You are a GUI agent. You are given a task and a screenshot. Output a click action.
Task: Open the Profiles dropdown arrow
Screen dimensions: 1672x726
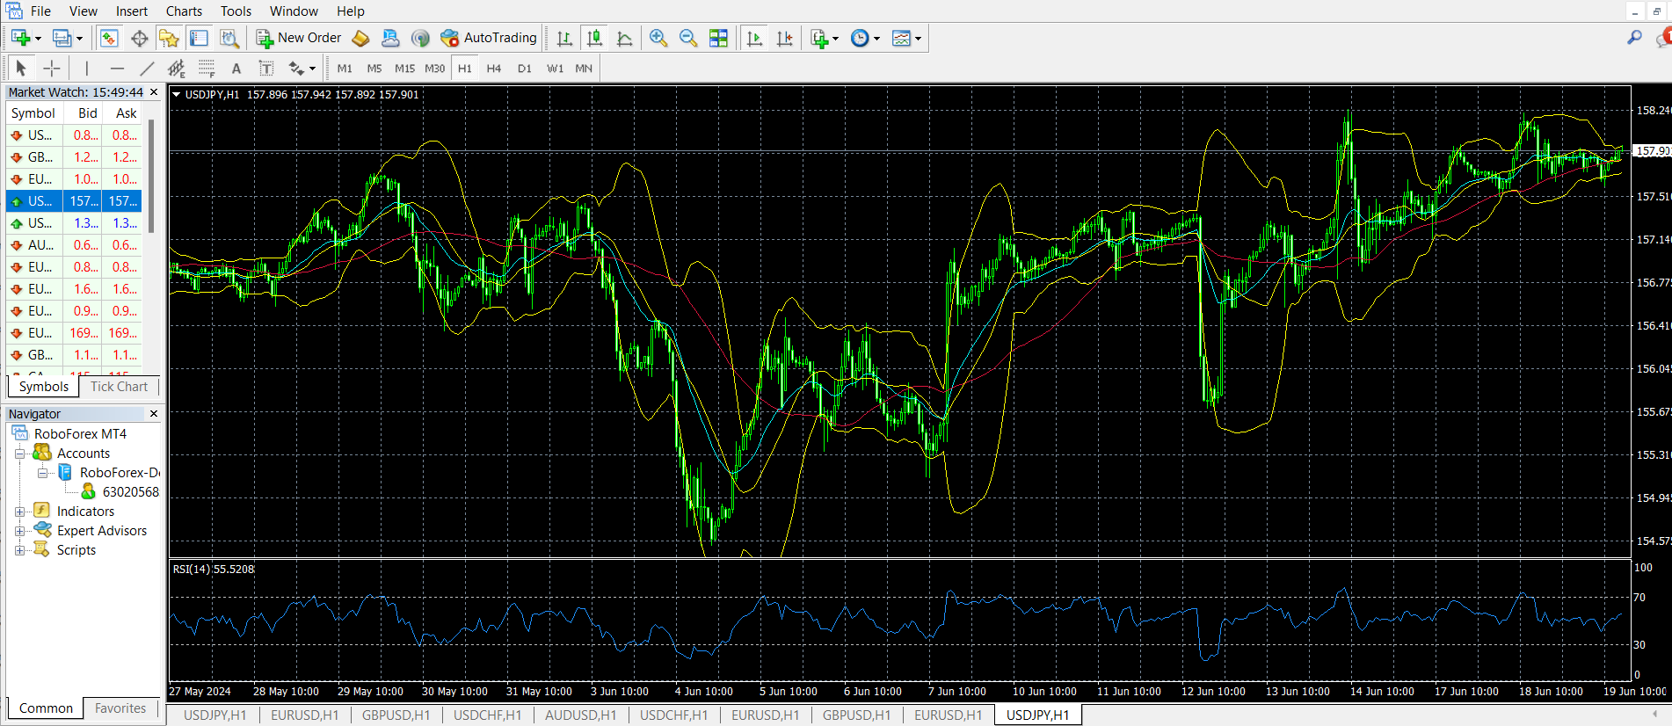(79, 39)
